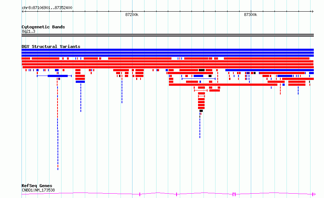This screenshot has height=198, width=324.
Task: Click the right arrowhead of the coordinate ruler
Action: coord(312,12)
